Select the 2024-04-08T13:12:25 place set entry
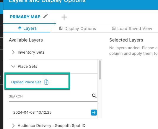 point(32,113)
